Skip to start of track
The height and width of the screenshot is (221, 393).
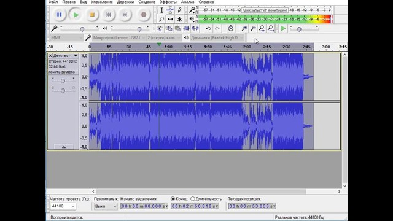pos(109,15)
